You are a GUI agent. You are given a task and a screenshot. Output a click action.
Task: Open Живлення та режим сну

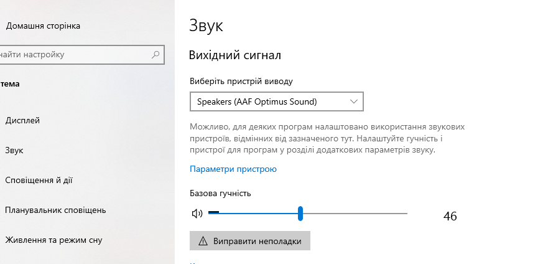click(x=53, y=240)
